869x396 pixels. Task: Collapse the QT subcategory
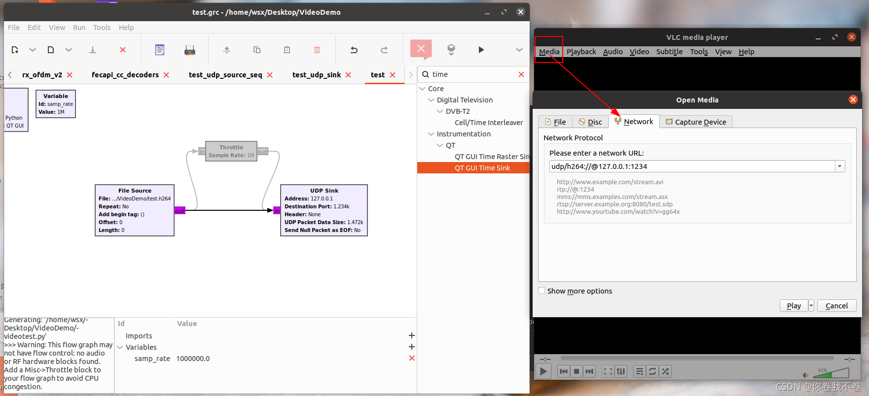[x=440, y=145]
